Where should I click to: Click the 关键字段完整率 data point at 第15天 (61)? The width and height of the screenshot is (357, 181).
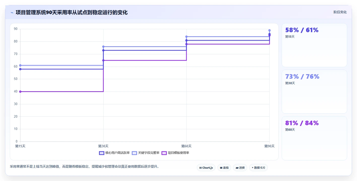tap(20, 65)
